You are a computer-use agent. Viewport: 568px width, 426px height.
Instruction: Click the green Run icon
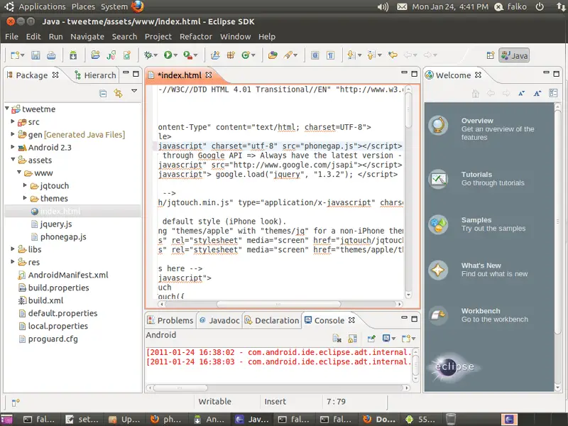[x=168, y=55]
